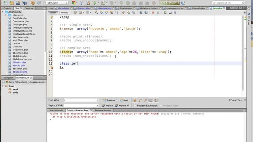This screenshot has width=253, height=142.
Task: Open the browser selector dropdown arrow
Action: tap(77, 3)
